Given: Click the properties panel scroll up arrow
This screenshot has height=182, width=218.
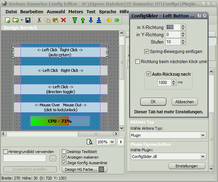Looking at the screenshot, I should [x=211, y=72].
